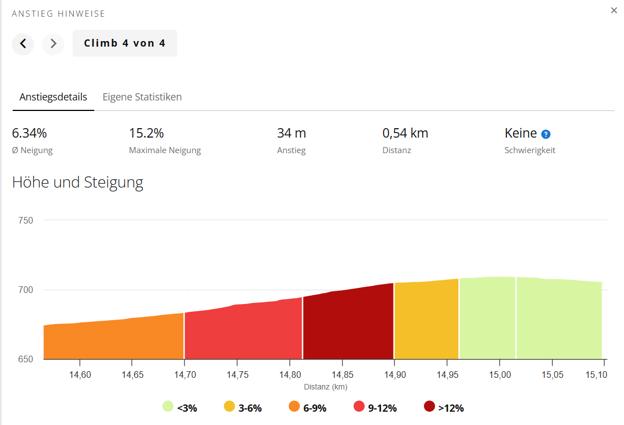
Task: Click the 6.34% average Neigung value
Action: click(x=29, y=133)
